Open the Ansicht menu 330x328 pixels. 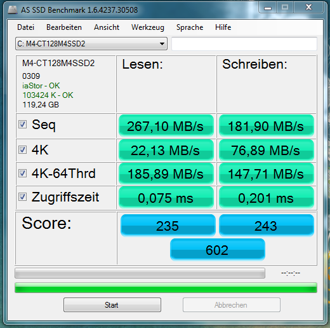point(107,27)
